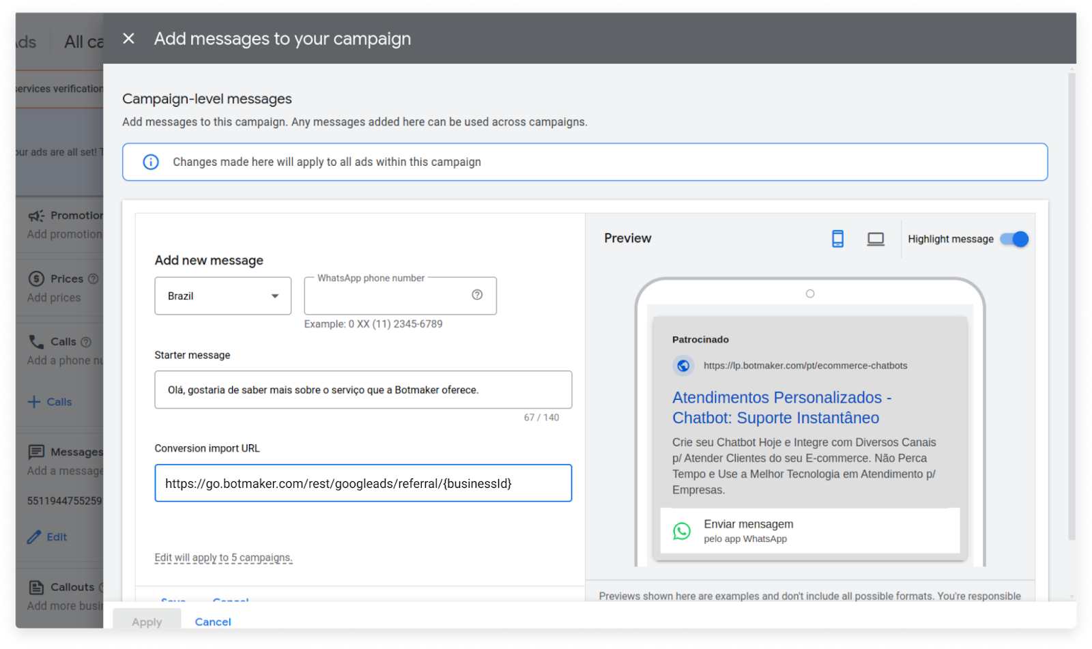Image resolution: width=1092 pixels, height=649 pixels.
Task: Click the dialog vertical scrollbar
Action: coord(1072,307)
